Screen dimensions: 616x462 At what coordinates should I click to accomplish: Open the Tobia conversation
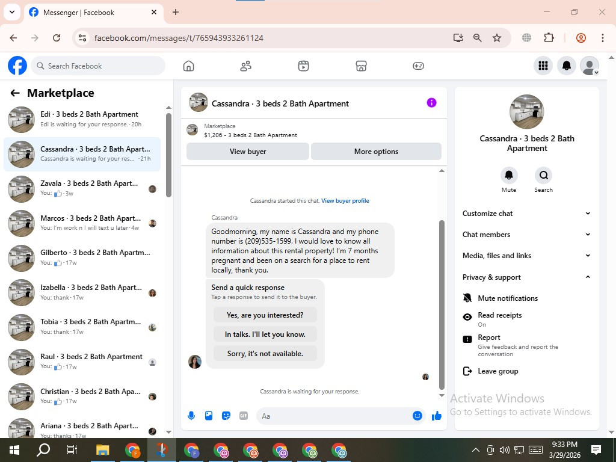pyautogui.click(x=82, y=327)
